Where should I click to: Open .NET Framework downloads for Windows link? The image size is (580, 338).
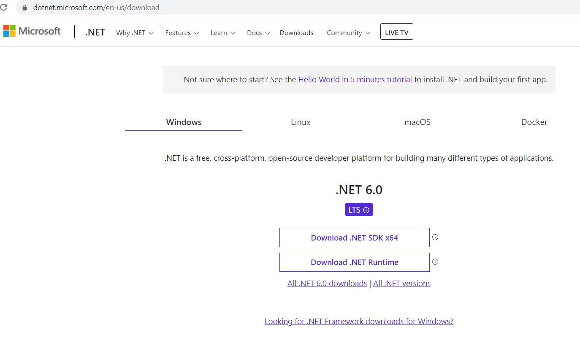click(x=359, y=321)
